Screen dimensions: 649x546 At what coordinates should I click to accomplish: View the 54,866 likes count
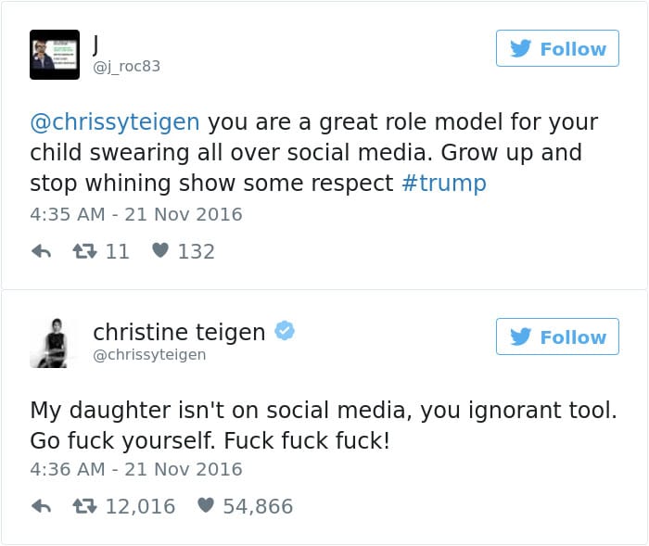point(257,506)
